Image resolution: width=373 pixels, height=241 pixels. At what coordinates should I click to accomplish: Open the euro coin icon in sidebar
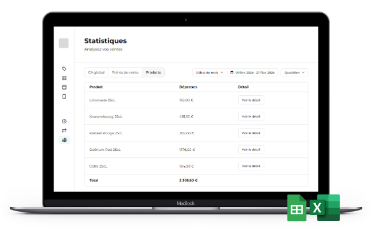click(64, 121)
